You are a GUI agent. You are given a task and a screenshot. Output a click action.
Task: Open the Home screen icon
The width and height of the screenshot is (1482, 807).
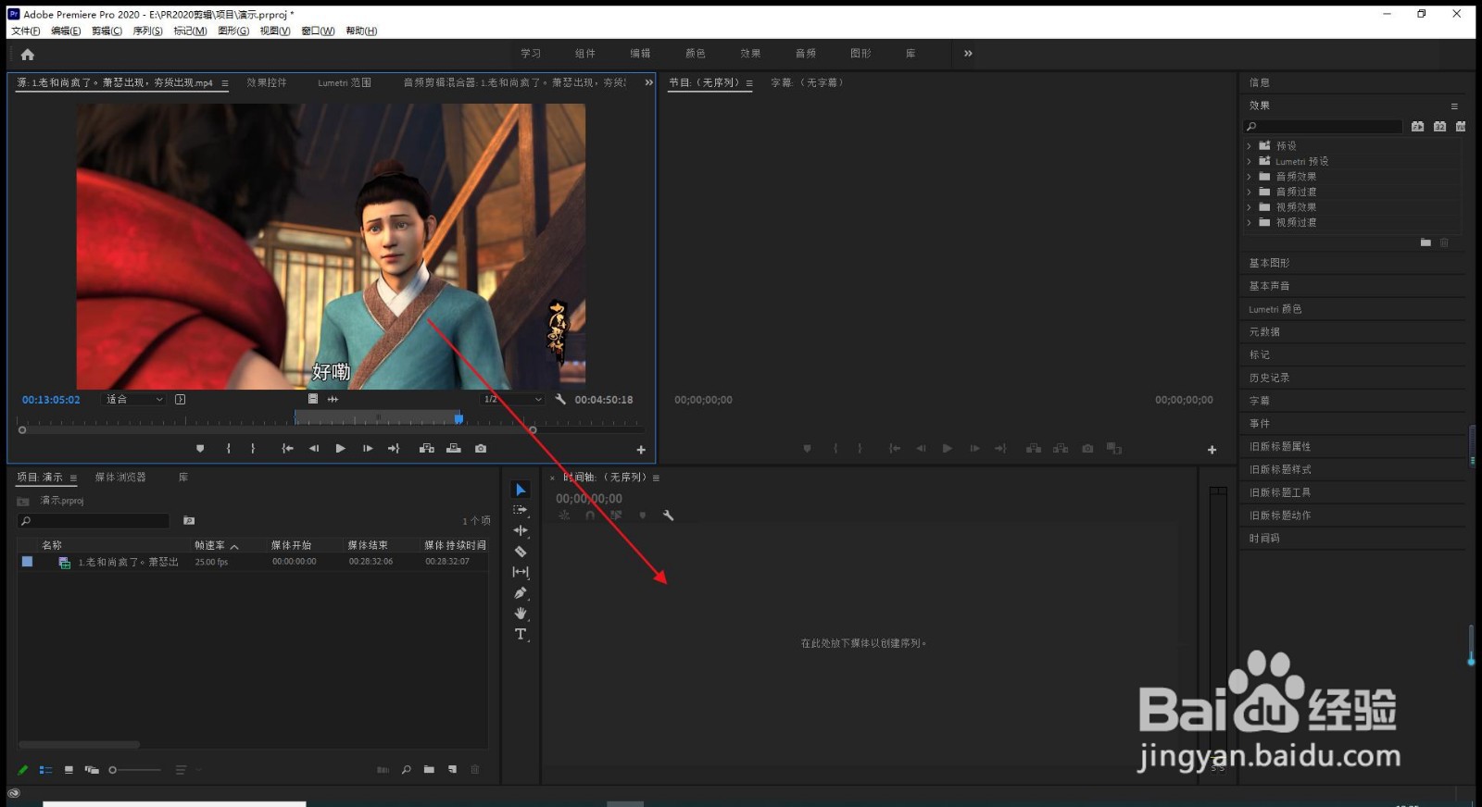click(28, 55)
